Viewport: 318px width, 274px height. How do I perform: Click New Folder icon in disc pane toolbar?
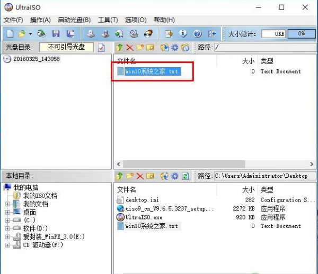coord(140,48)
